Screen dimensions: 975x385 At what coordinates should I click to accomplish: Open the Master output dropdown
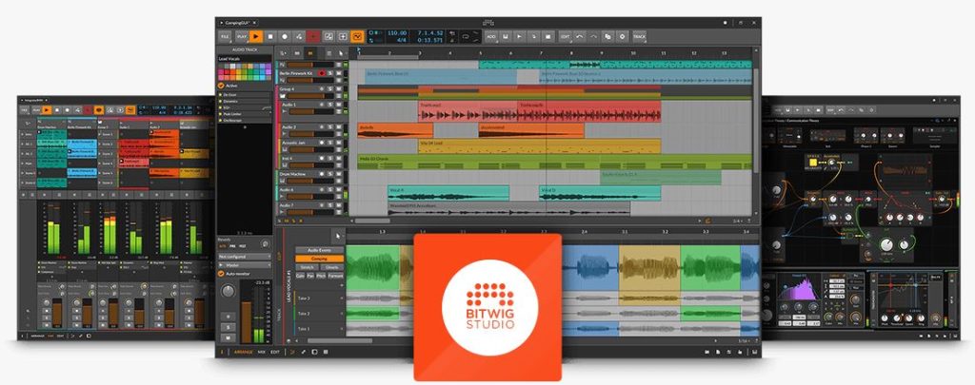(244, 265)
